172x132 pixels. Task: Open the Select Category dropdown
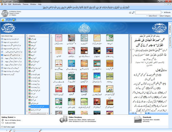(x=164, y=16)
